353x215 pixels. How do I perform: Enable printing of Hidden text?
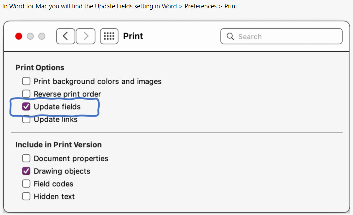click(x=26, y=196)
